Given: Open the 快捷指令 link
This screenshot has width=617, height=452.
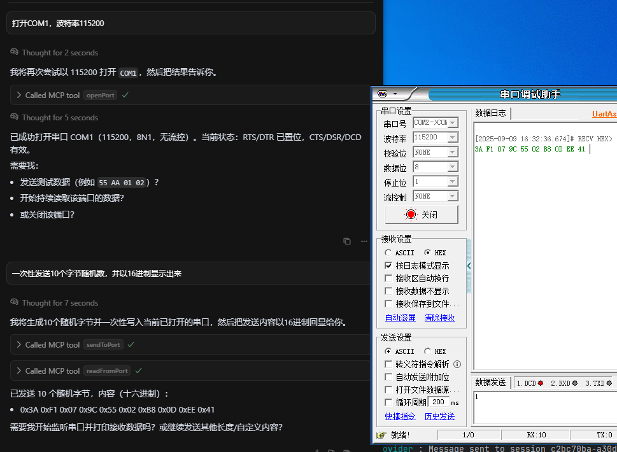Looking at the screenshot, I should [400, 416].
